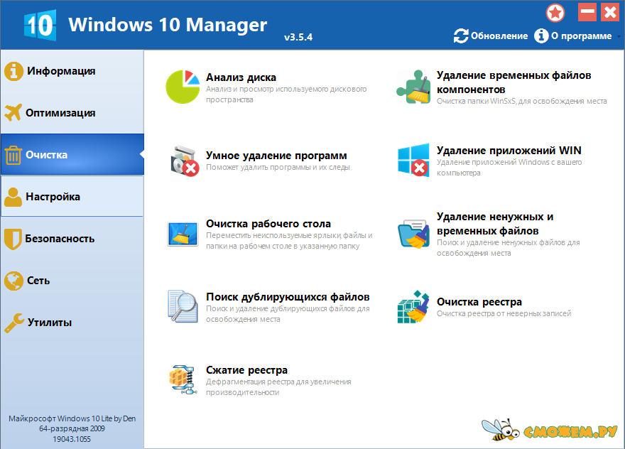Viewport: 625px width, 449px height.
Task: Click the folder broom icon for ненужных файлов
Action: pos(413,234)
